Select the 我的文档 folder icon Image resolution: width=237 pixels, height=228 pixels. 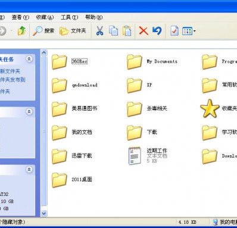click(x=59, y=133)
